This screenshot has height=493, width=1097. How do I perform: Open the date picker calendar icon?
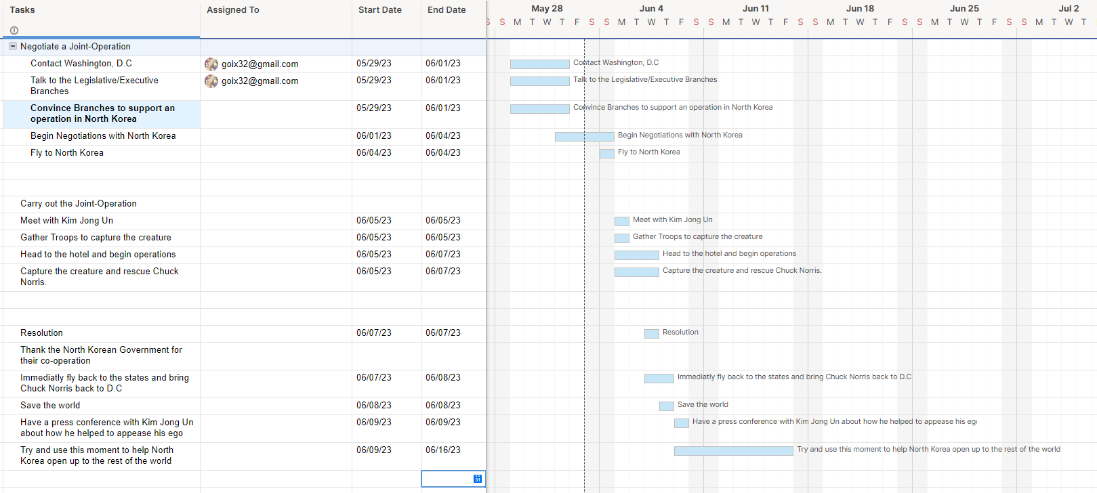(478, 479)
